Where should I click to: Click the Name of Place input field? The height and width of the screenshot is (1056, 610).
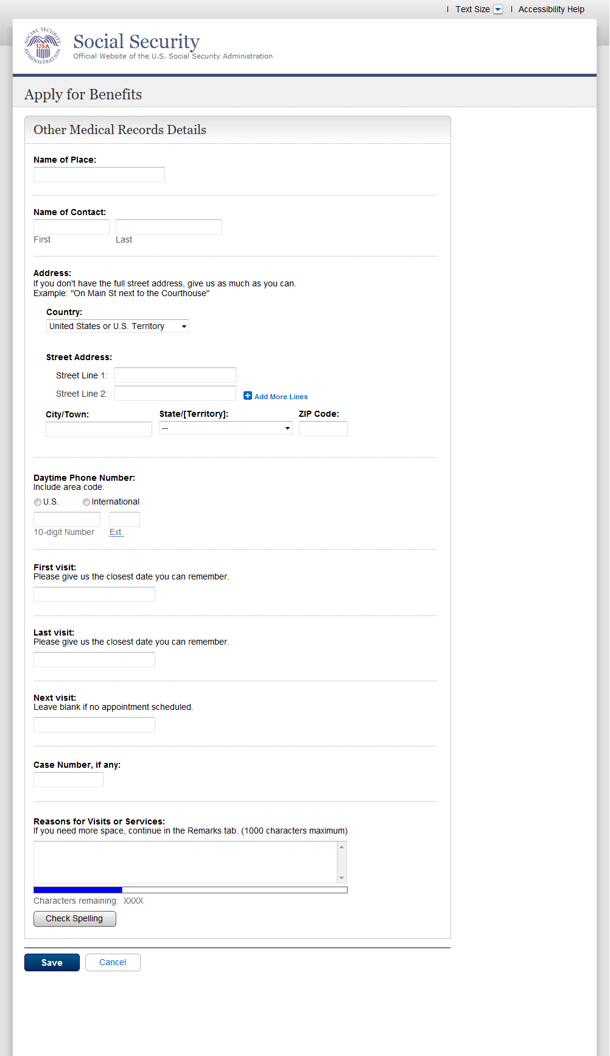pyautogui.click(x=99, y=175)
